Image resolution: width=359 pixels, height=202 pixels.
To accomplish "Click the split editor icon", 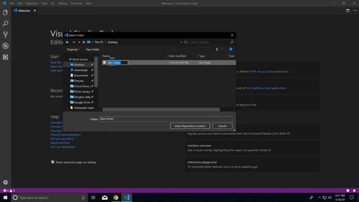I will pyautogui.click(x=348, y=11).
